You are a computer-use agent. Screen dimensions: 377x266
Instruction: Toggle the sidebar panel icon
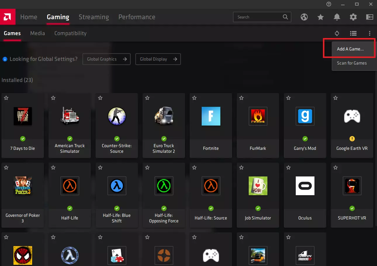point(370,17)
